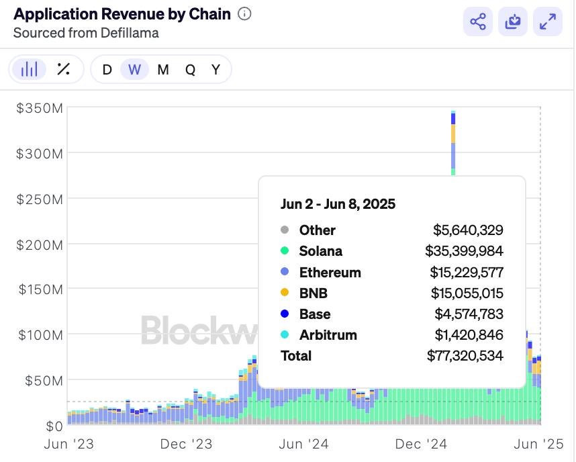Viewport: 576px width, 462px height.
Task: Switch to monthly M interval
Action: pos(163,69)
